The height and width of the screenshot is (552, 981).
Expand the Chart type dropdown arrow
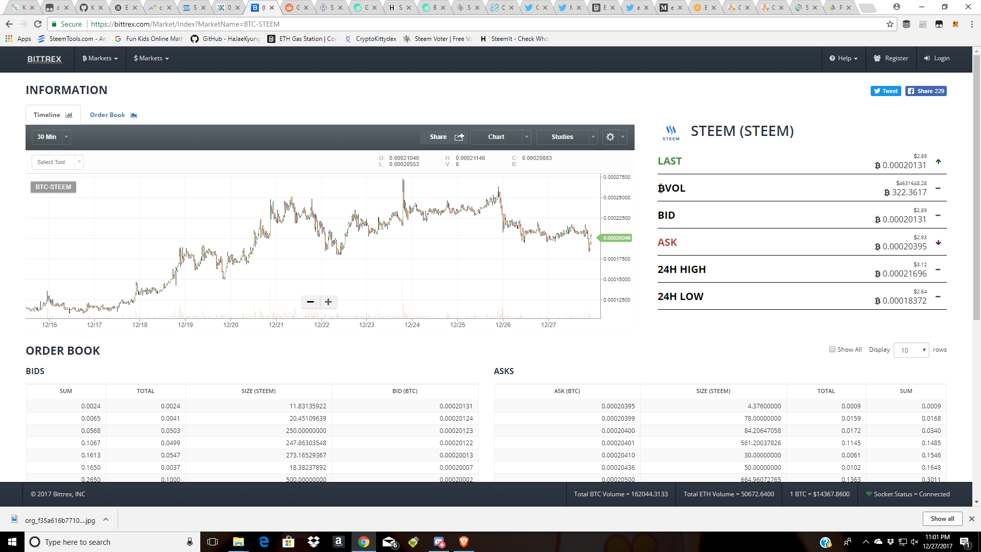(x=527, y=137)
